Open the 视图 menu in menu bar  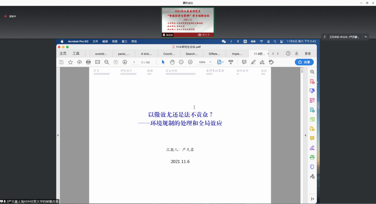pos(115,42)
